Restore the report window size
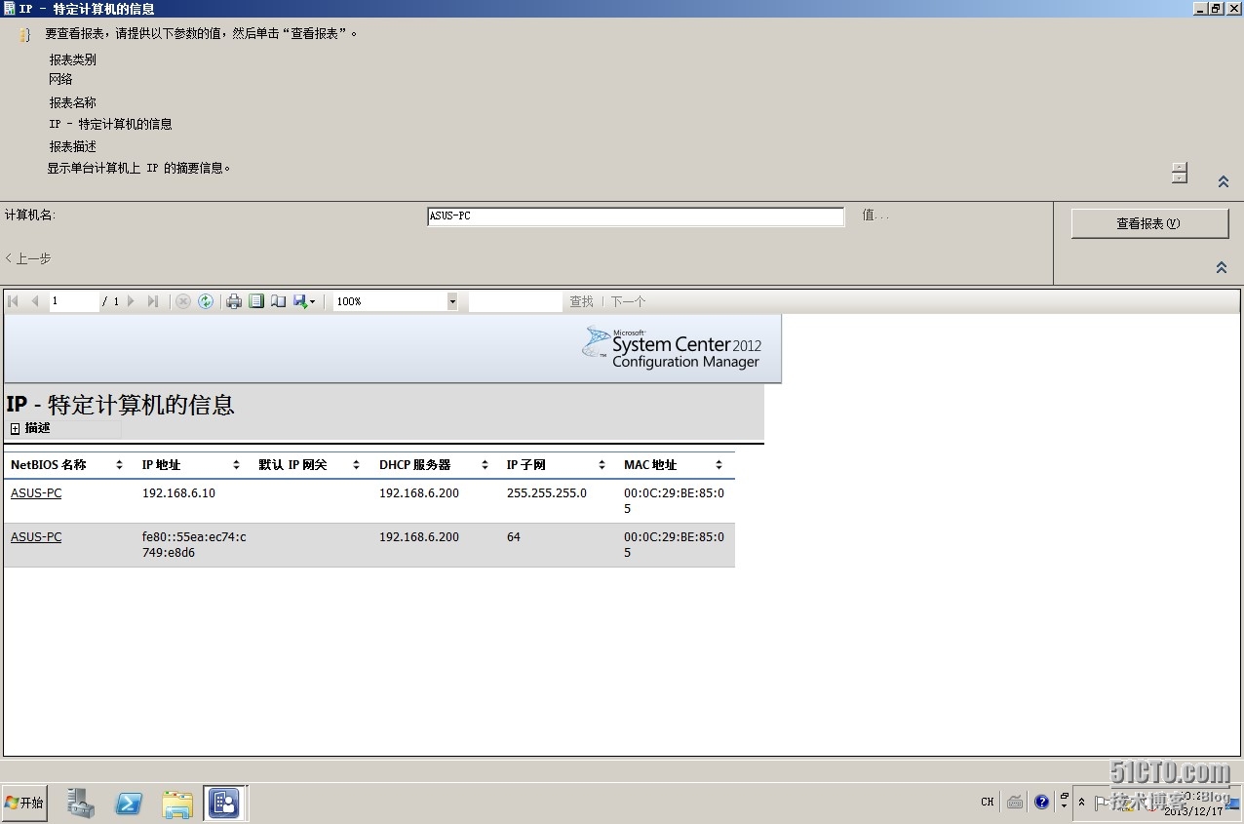 [x=1216, y=8]
